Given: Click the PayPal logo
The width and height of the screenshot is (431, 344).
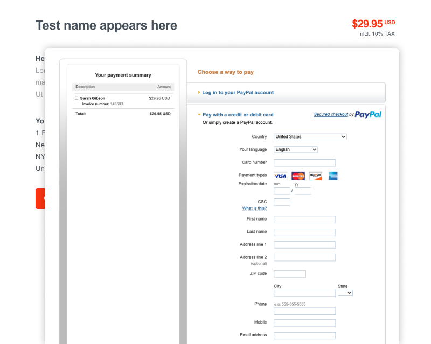Looking at the screenshot, I should [x=368, y=114].
